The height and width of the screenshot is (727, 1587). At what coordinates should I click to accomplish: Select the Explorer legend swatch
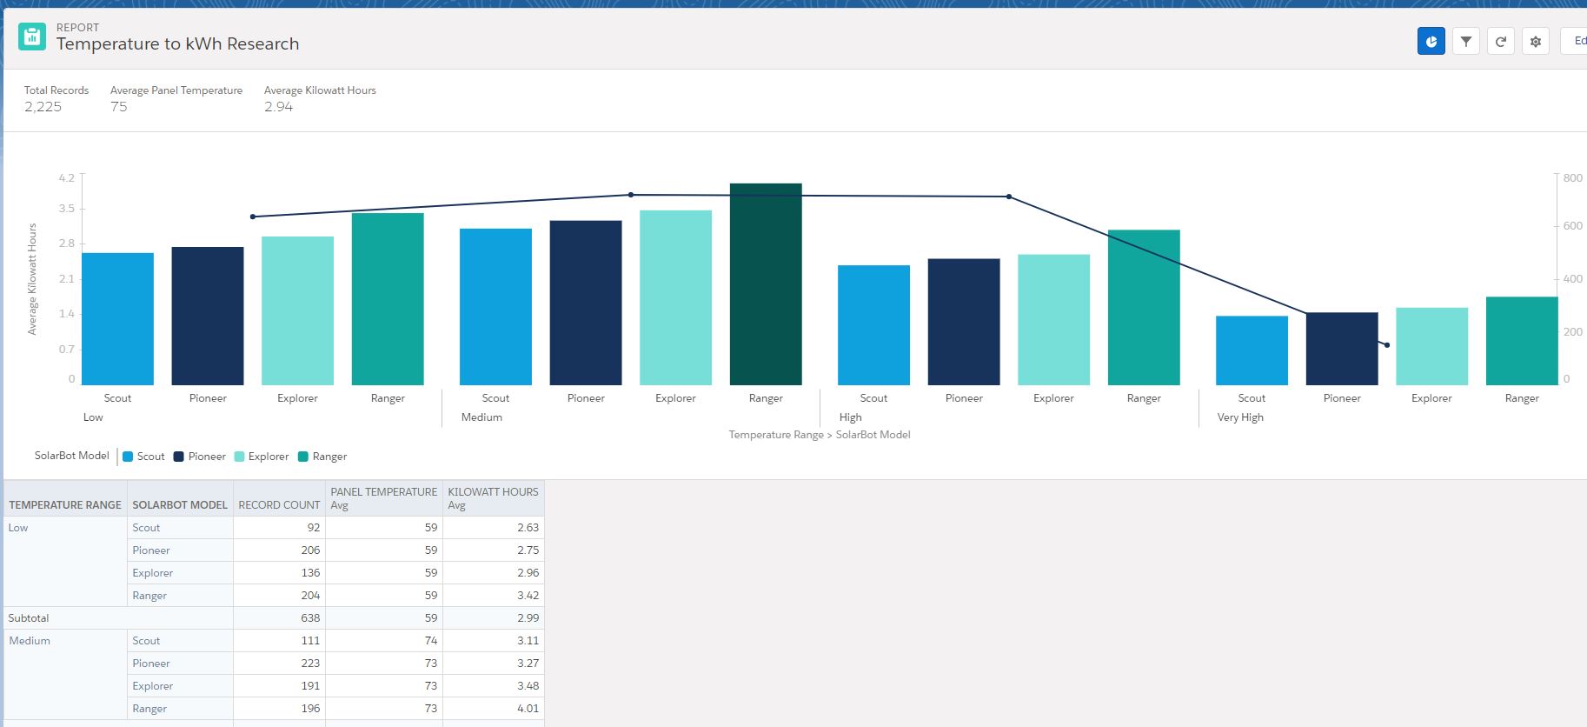(239, 457)
